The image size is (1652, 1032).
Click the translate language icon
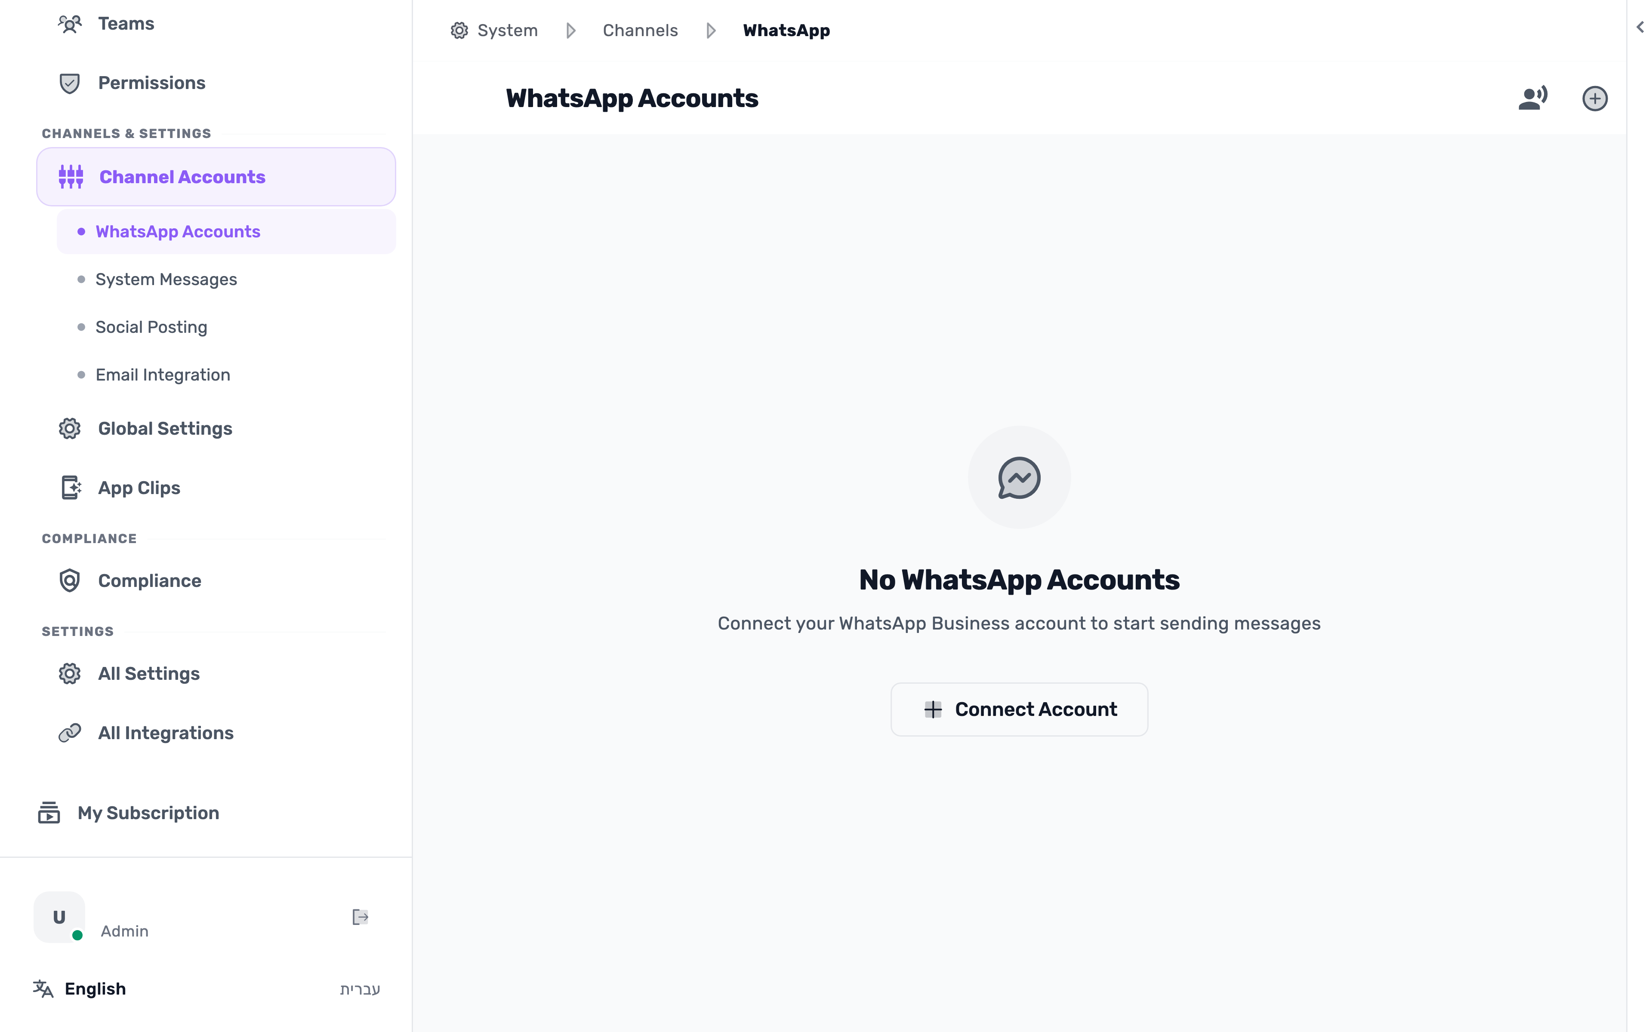tap(43, 989)
